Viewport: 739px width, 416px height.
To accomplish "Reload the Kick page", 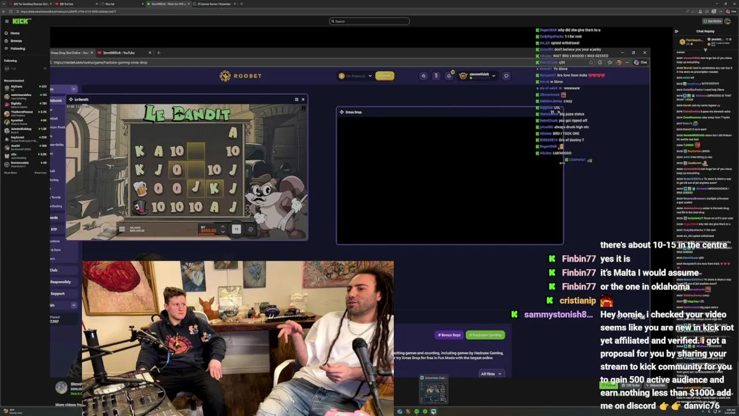I will (10, 12).
